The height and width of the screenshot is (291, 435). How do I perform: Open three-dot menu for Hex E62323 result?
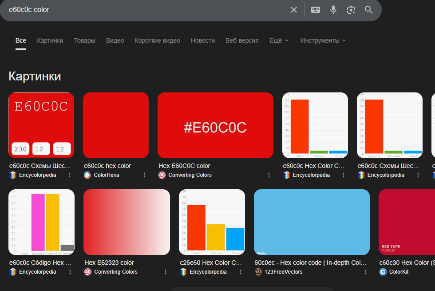pyautogui.click(x=165, y=272)
